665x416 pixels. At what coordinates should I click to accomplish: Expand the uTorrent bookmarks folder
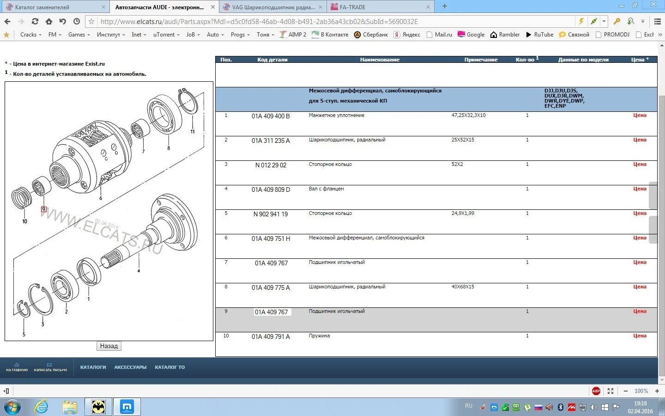[x=166, y=35]
